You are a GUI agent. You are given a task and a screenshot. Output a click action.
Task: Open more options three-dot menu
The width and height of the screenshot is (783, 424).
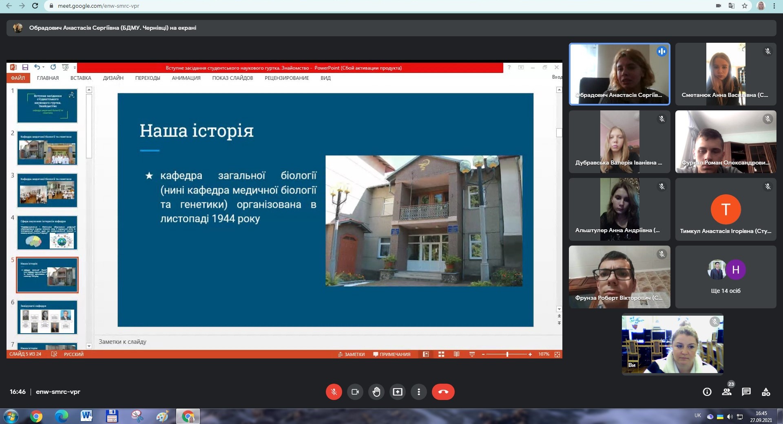pos(418,392)
